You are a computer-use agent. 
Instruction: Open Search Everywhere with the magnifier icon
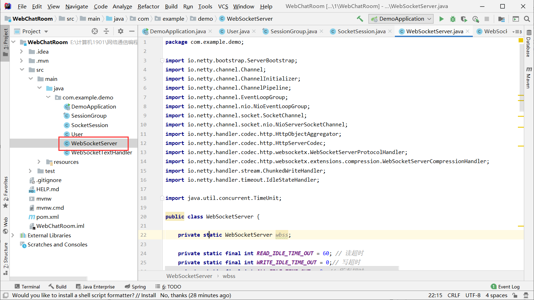coord(527,19)
